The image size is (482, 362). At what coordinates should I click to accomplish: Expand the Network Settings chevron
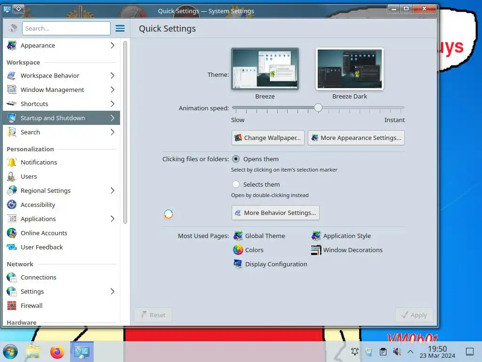[112, 291]
